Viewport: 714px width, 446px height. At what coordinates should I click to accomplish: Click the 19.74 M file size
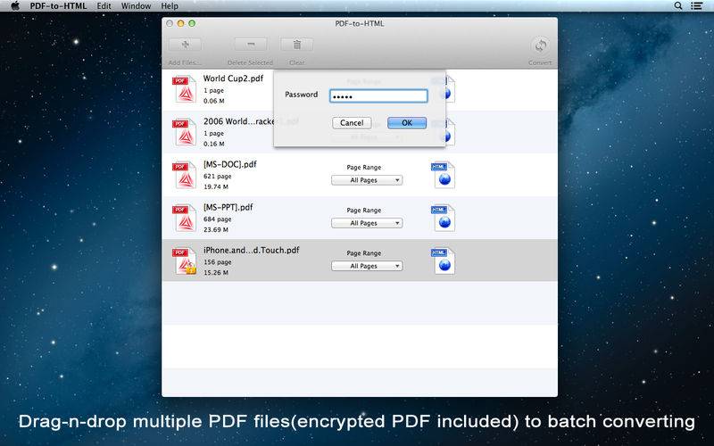tap(216, 186)
